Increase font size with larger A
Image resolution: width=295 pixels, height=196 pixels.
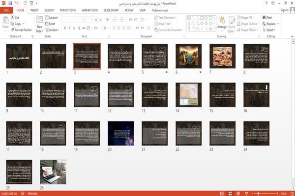pos(96,20)
